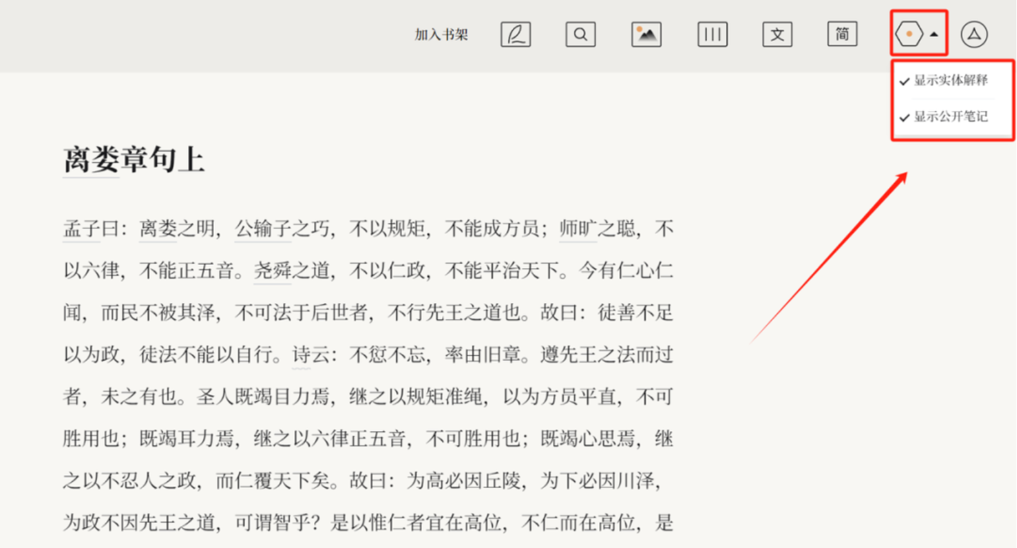Click the magnifier search icon
Viewport: 1017px width, 548px height.
tap(580, 34)
